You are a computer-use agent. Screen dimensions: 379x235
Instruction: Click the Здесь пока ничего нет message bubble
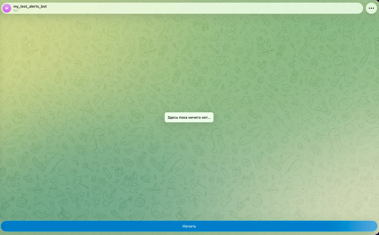point(189,117)
